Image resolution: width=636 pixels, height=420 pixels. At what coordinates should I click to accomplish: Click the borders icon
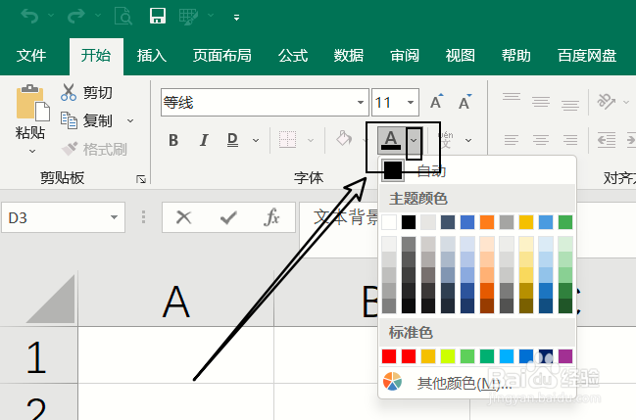287,139
